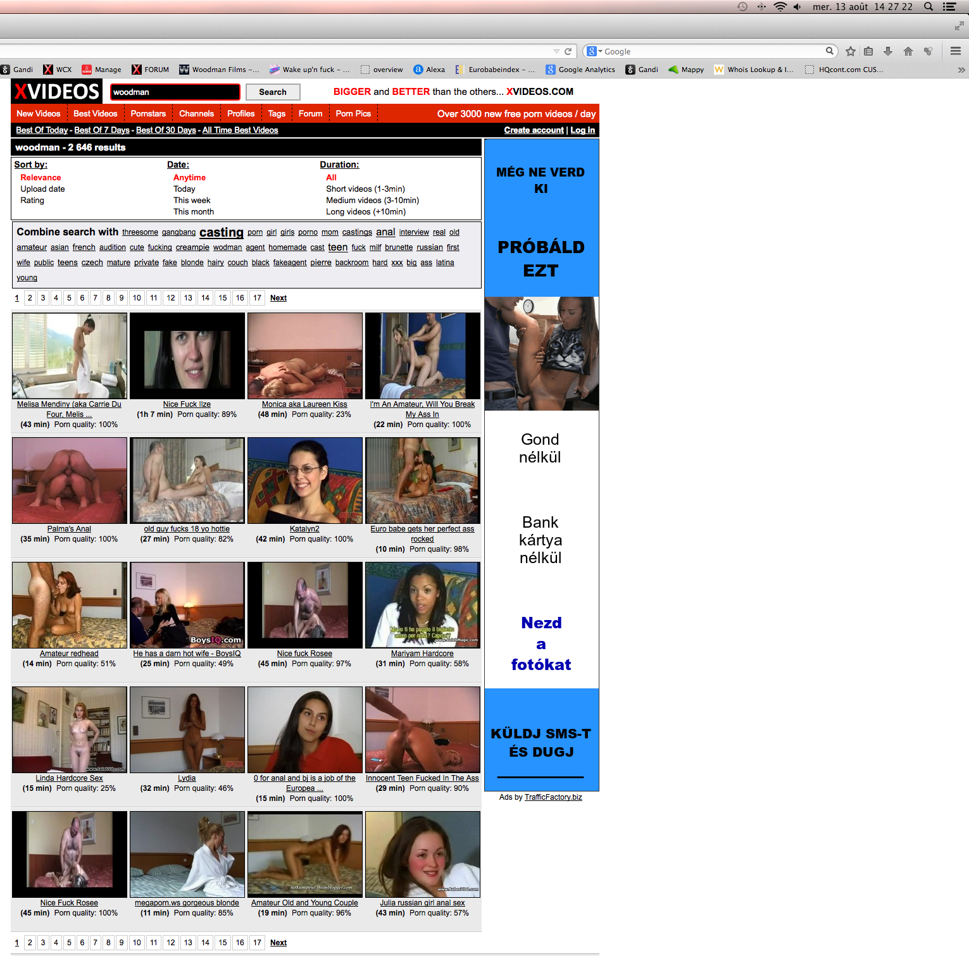
Task: Click the Wi-Fi status icon in menu bar
Action: click(780, 7)
